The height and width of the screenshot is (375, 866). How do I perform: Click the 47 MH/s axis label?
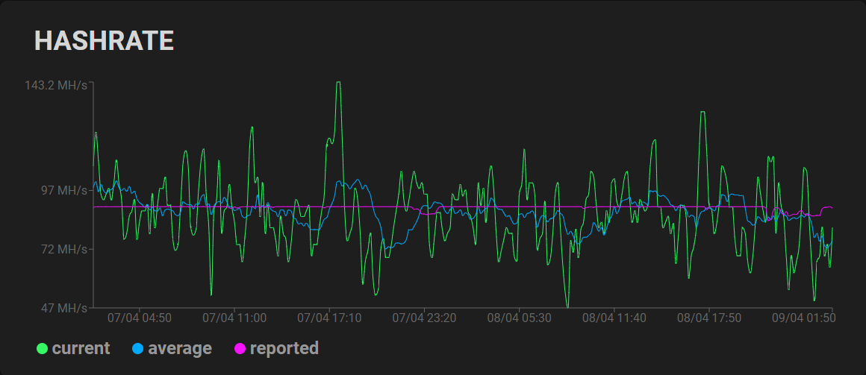click(x=65, y=307)
